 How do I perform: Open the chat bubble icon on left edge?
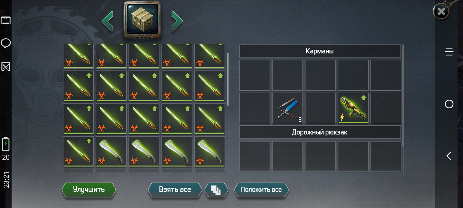6,43
